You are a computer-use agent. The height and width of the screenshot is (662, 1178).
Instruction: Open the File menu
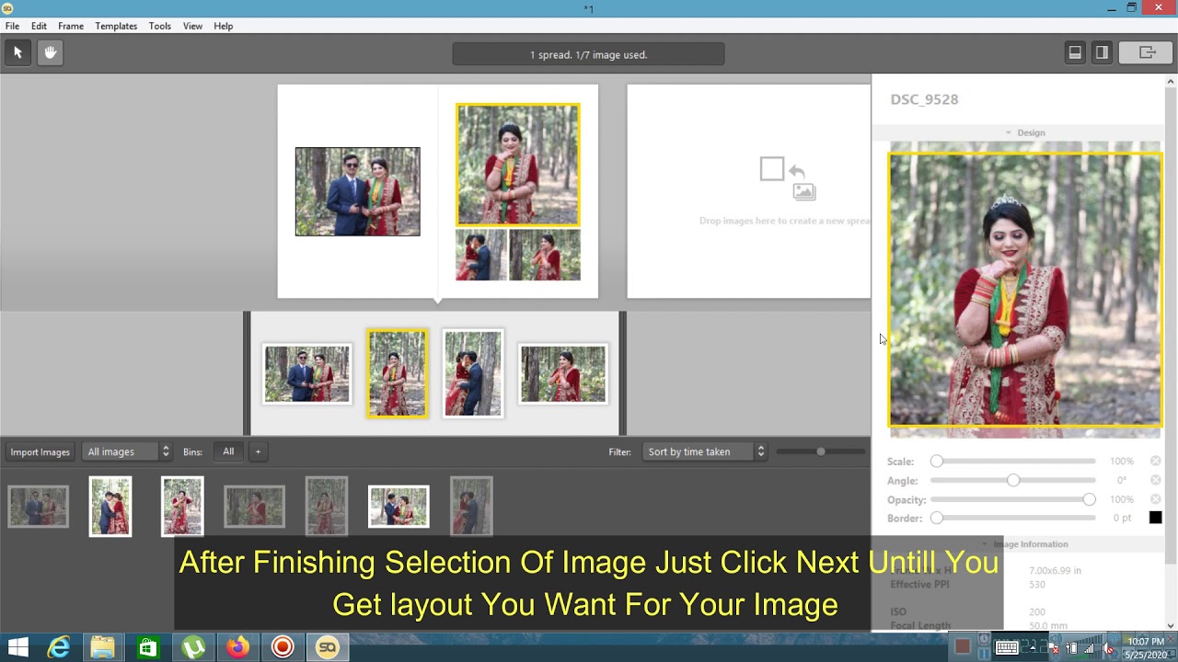coord(12,26)
